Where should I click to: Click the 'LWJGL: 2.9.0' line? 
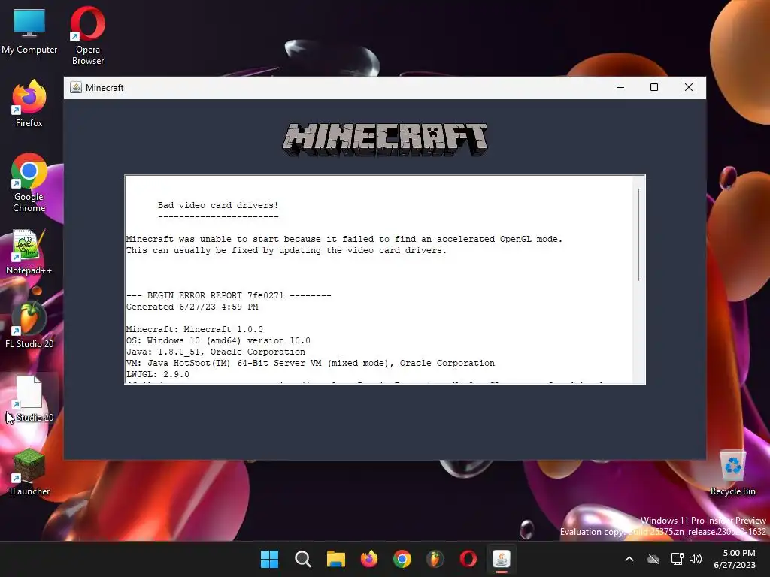coord(158,374)
